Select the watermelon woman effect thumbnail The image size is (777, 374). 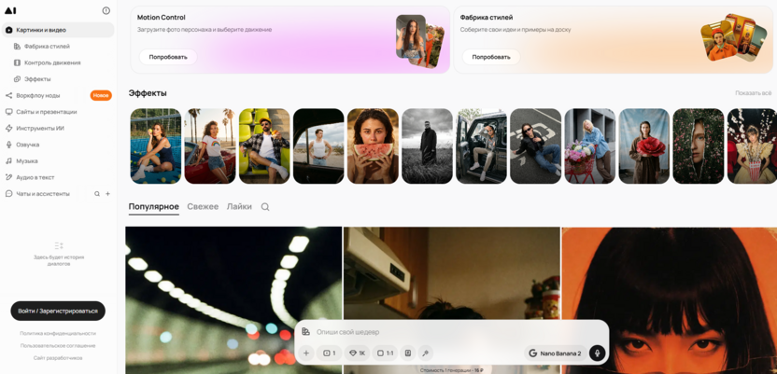373,145
